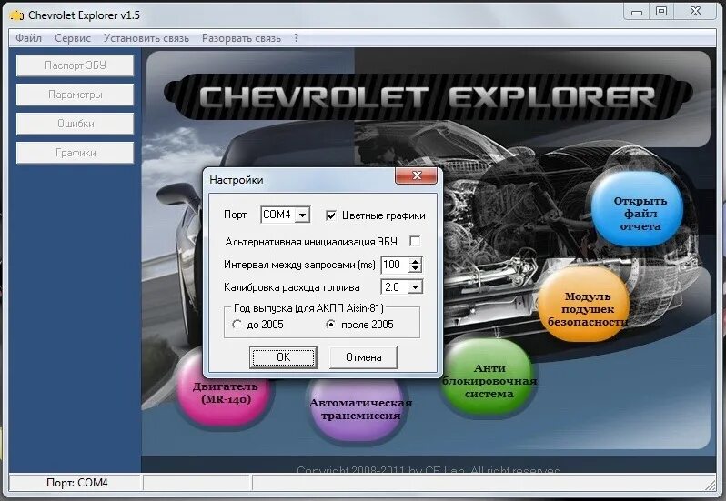
Task: Open the '?' help menu
Action: click(x=296, y=38)
